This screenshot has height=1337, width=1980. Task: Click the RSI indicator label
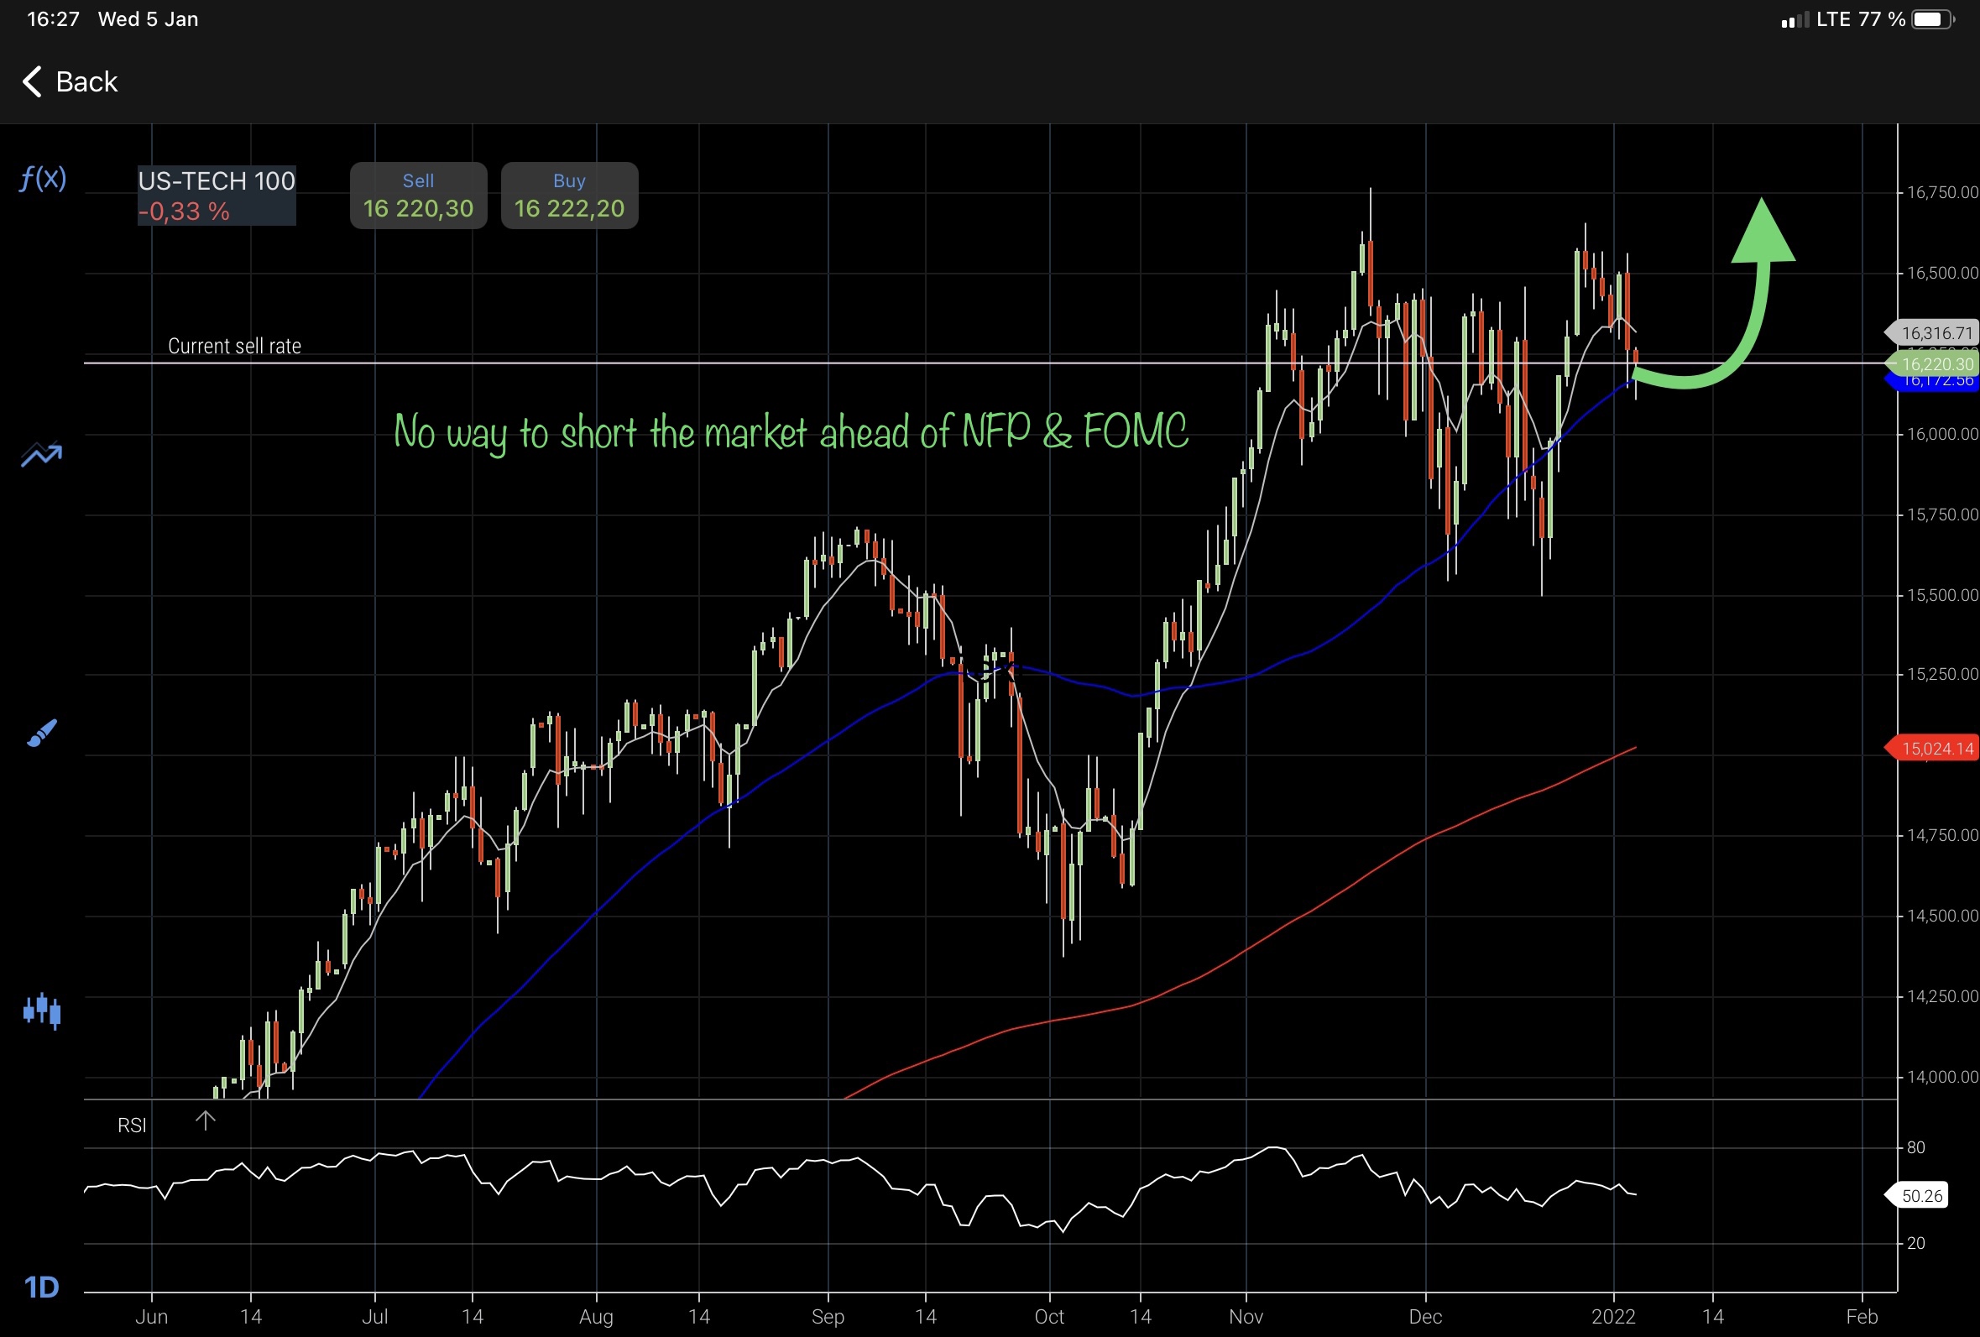(x=132, y=1125)
